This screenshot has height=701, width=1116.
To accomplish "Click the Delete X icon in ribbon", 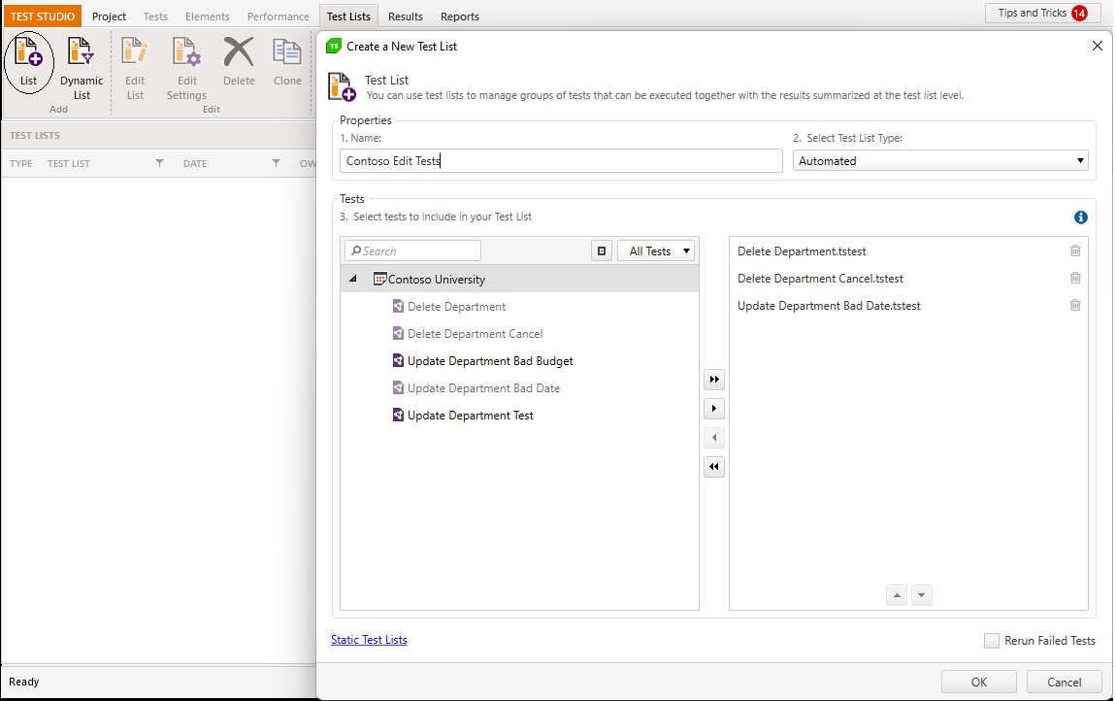I will pos(239,52).
